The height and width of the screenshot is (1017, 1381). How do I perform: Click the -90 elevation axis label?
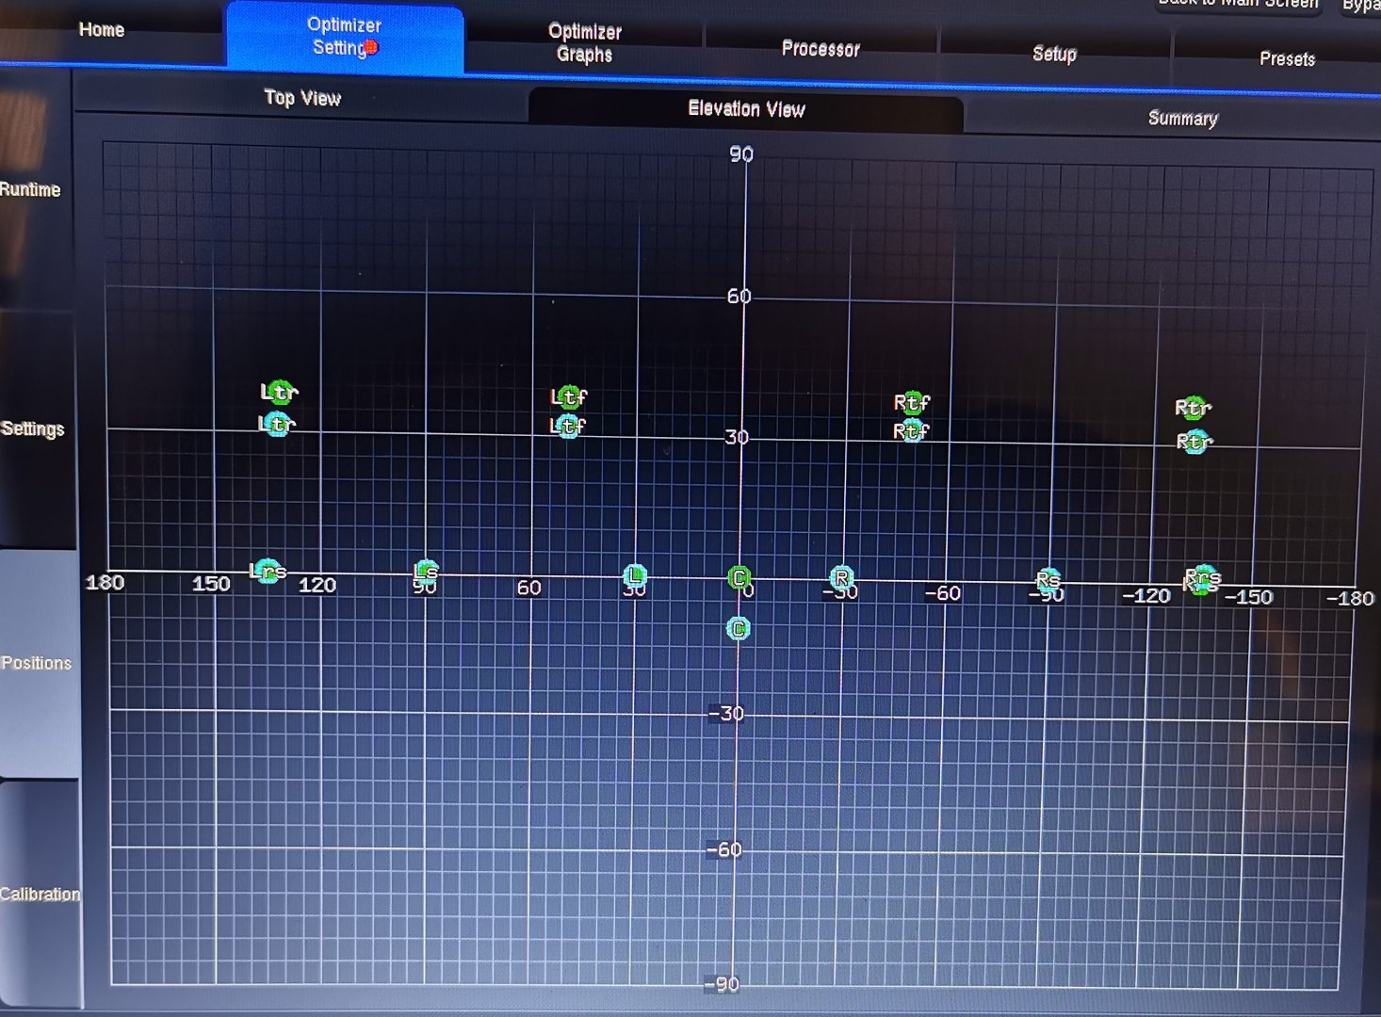pos(723,985)
